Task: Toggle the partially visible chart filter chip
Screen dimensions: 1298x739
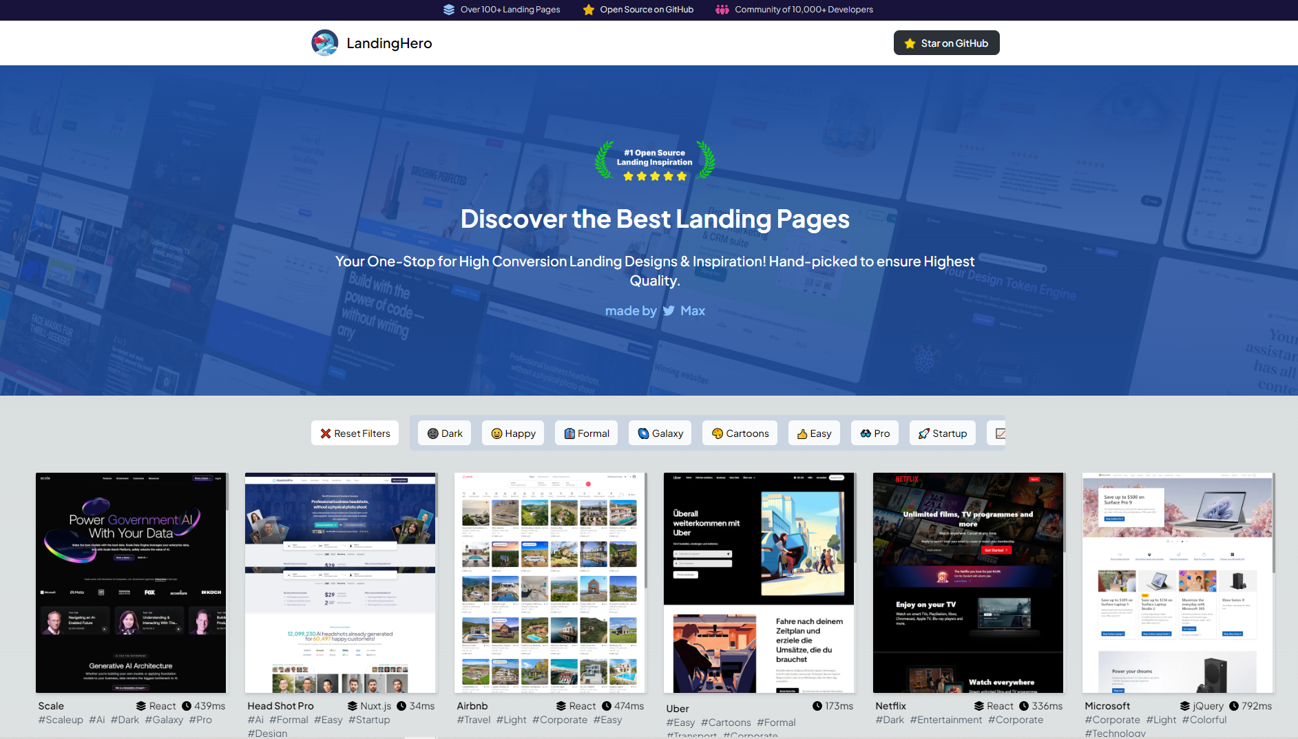Action: click(996, 433)
